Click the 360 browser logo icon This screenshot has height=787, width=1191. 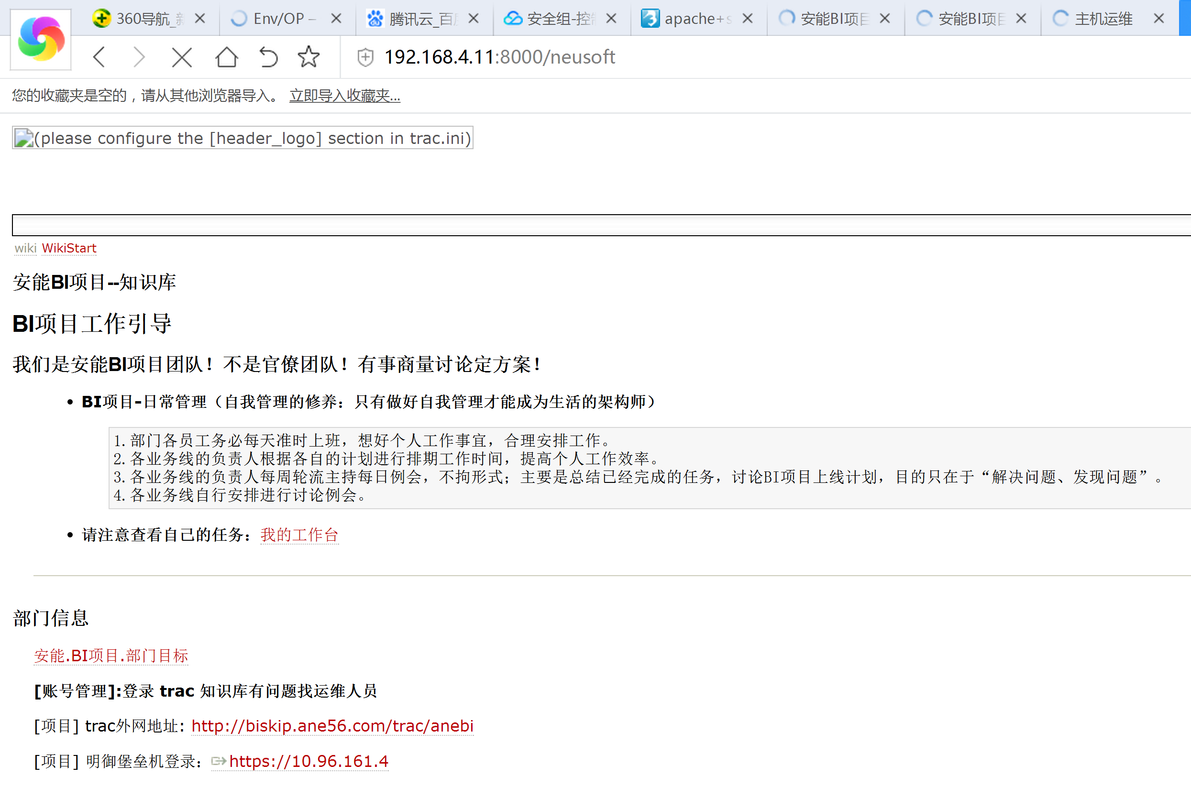click(x=41, y=39)
